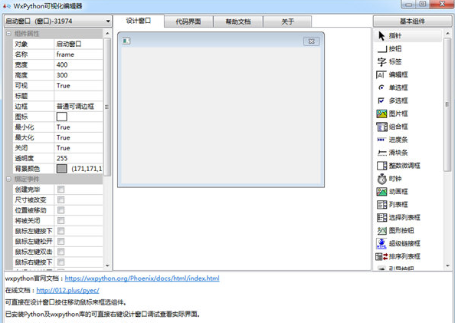455x323 pixels.
Task: Open the 启动窗口 object selector dropdown
Action: 58,21
